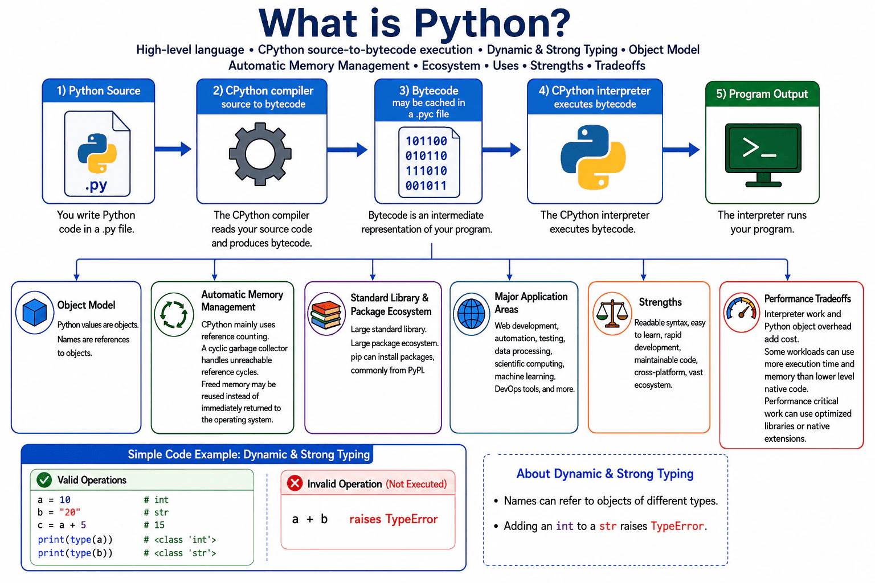The image size is (875, 583).
Task: Click the stacked books library icon
Action: 326,315
